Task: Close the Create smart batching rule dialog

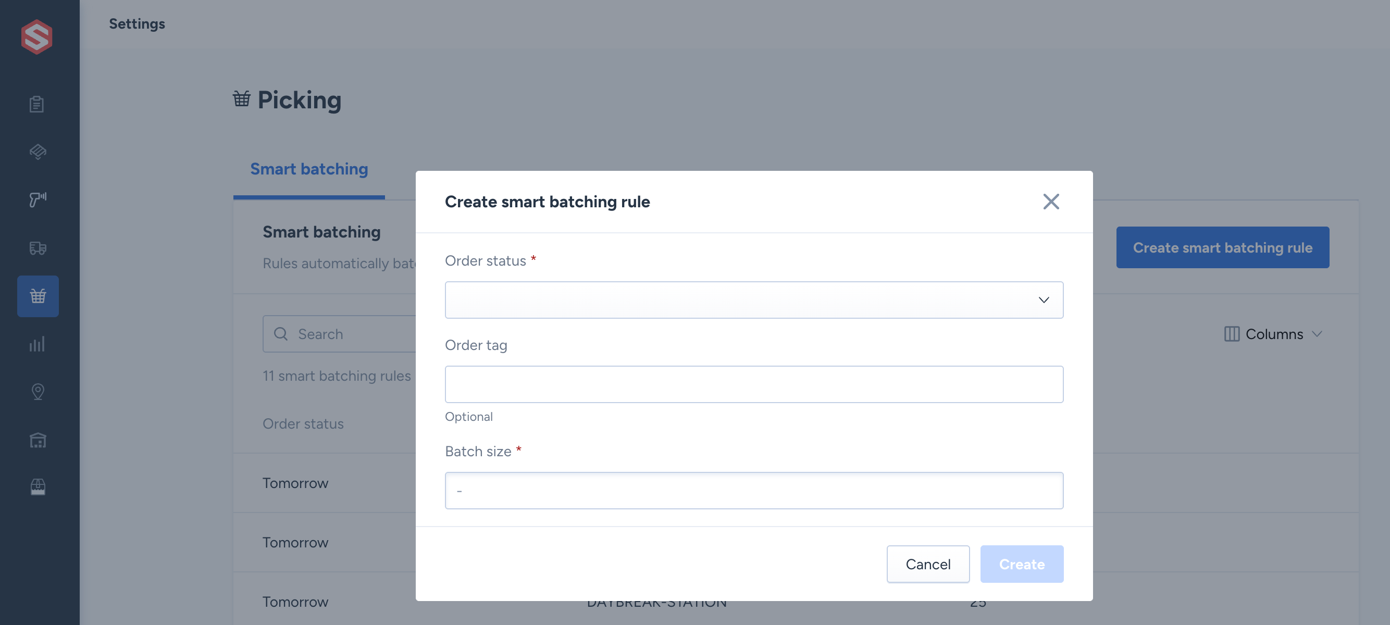Action: 1051,202
